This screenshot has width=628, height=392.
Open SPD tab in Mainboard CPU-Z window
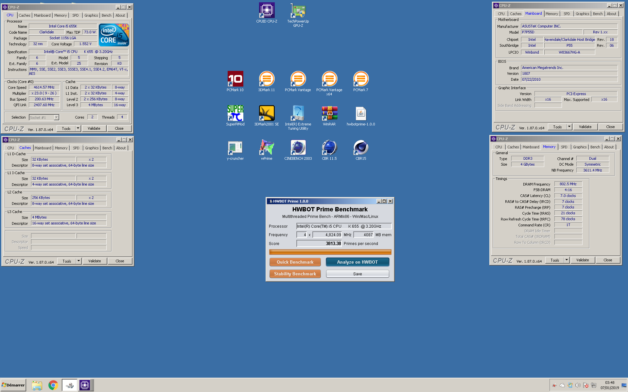[567, 14]
